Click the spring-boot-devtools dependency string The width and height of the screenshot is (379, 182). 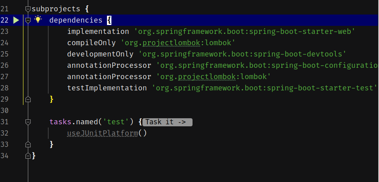[243, 54]
